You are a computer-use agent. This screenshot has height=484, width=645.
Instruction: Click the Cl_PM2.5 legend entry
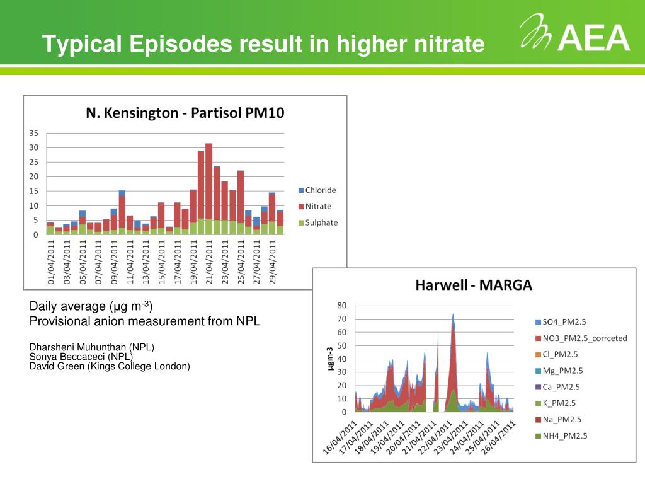pos(557,354)
